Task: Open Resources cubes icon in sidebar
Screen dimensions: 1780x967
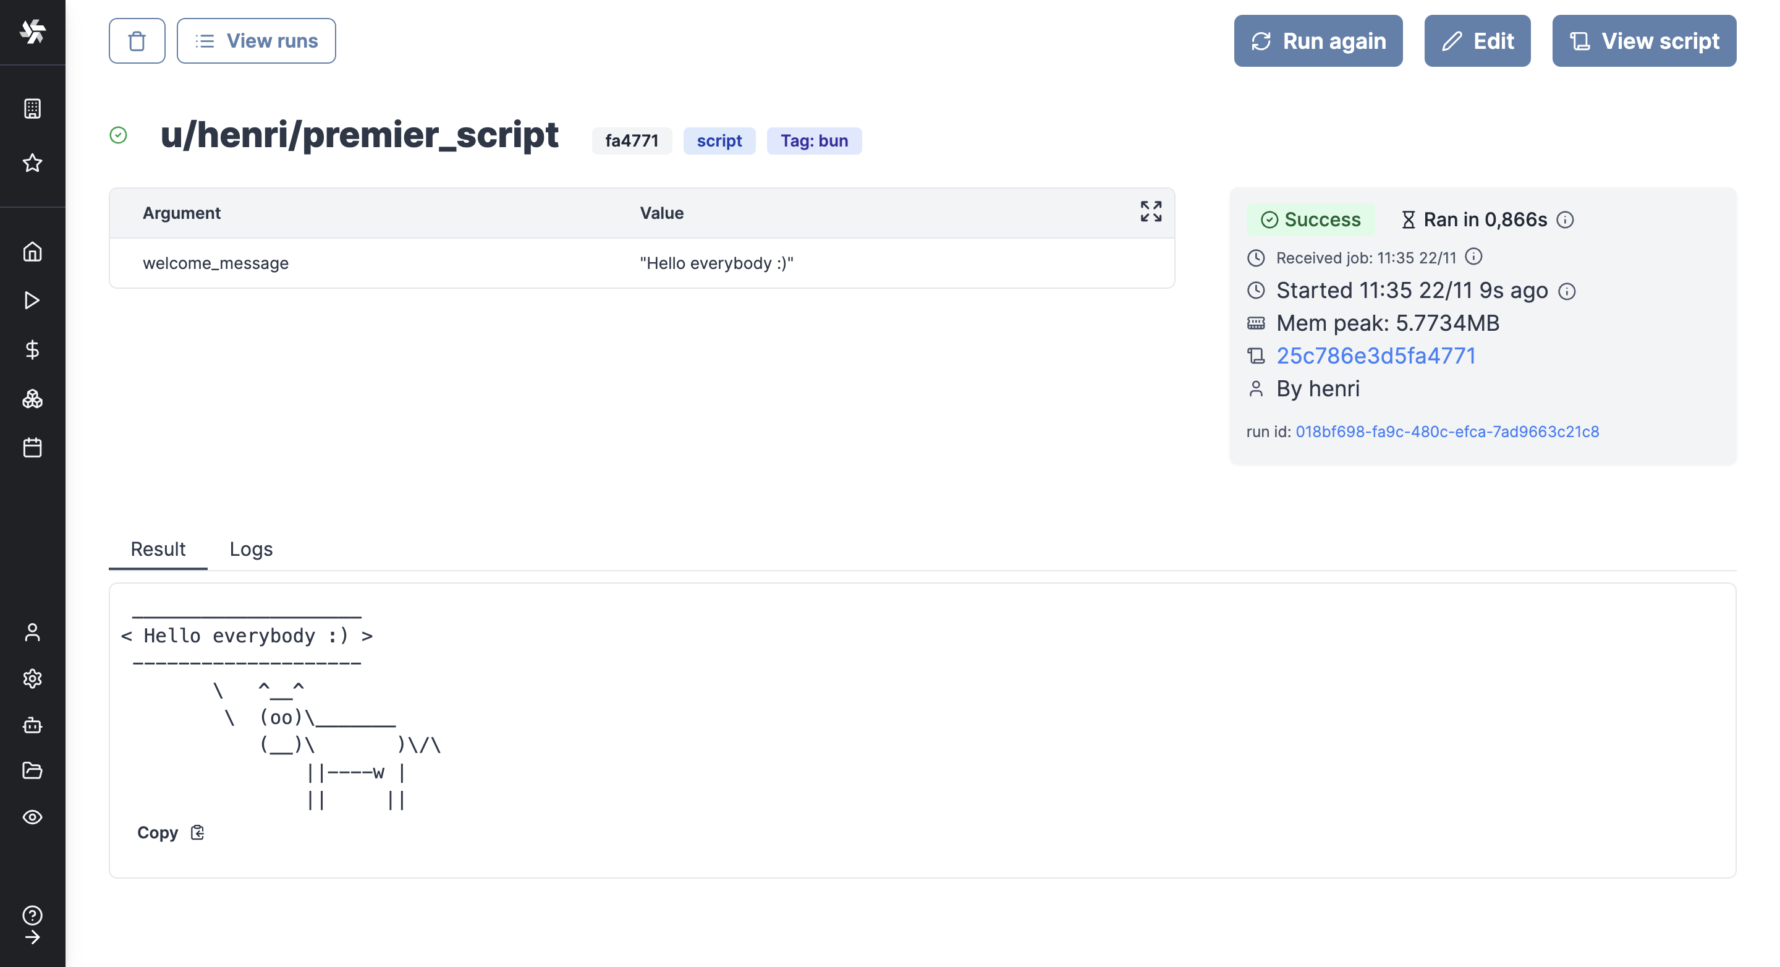Action: (33, 399)
